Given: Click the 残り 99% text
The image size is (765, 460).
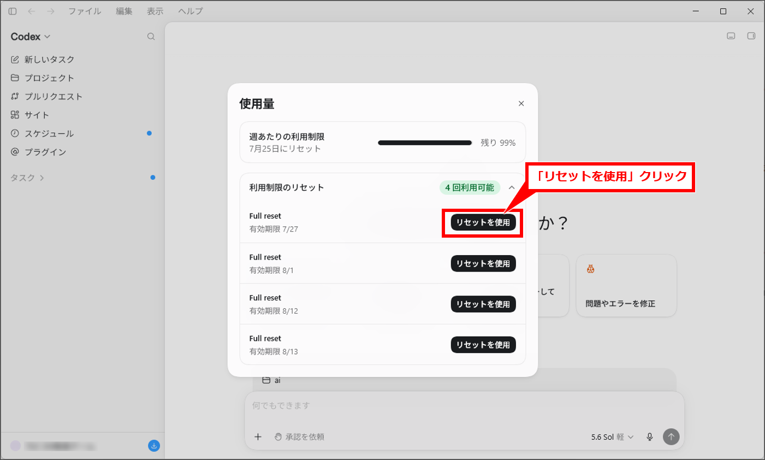Looking at the screenshot, I should pyautogui.click(x=498, y=143).
